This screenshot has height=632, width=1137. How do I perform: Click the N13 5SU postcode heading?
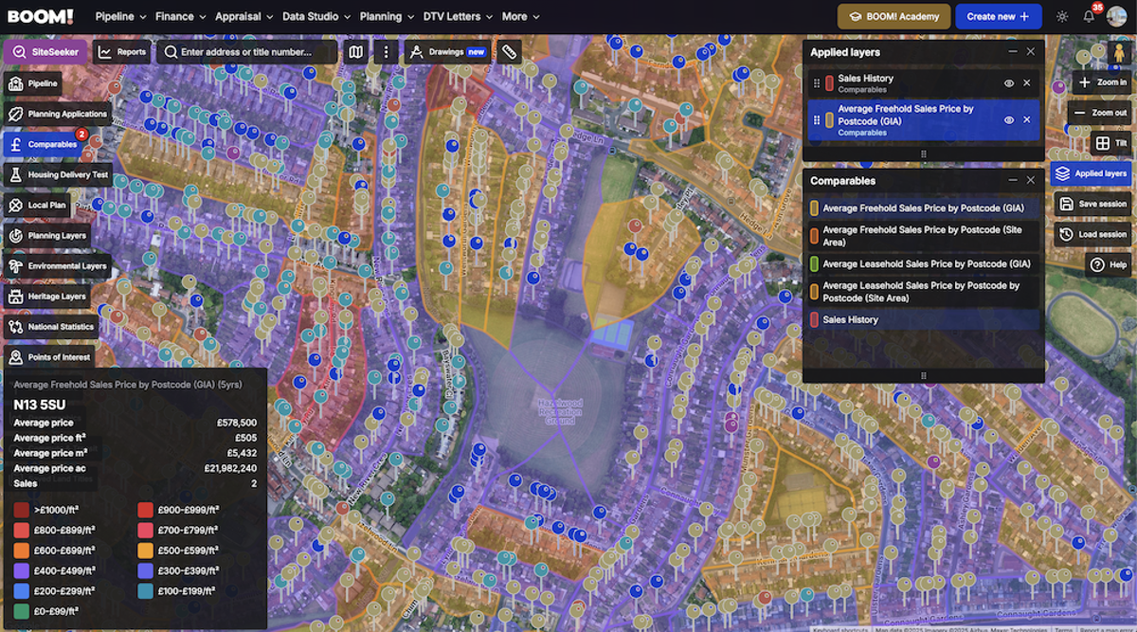tap(40, 405)
